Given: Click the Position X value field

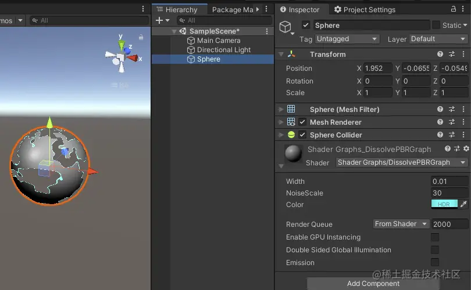Looking at the screenshot, I should (377, 68).
